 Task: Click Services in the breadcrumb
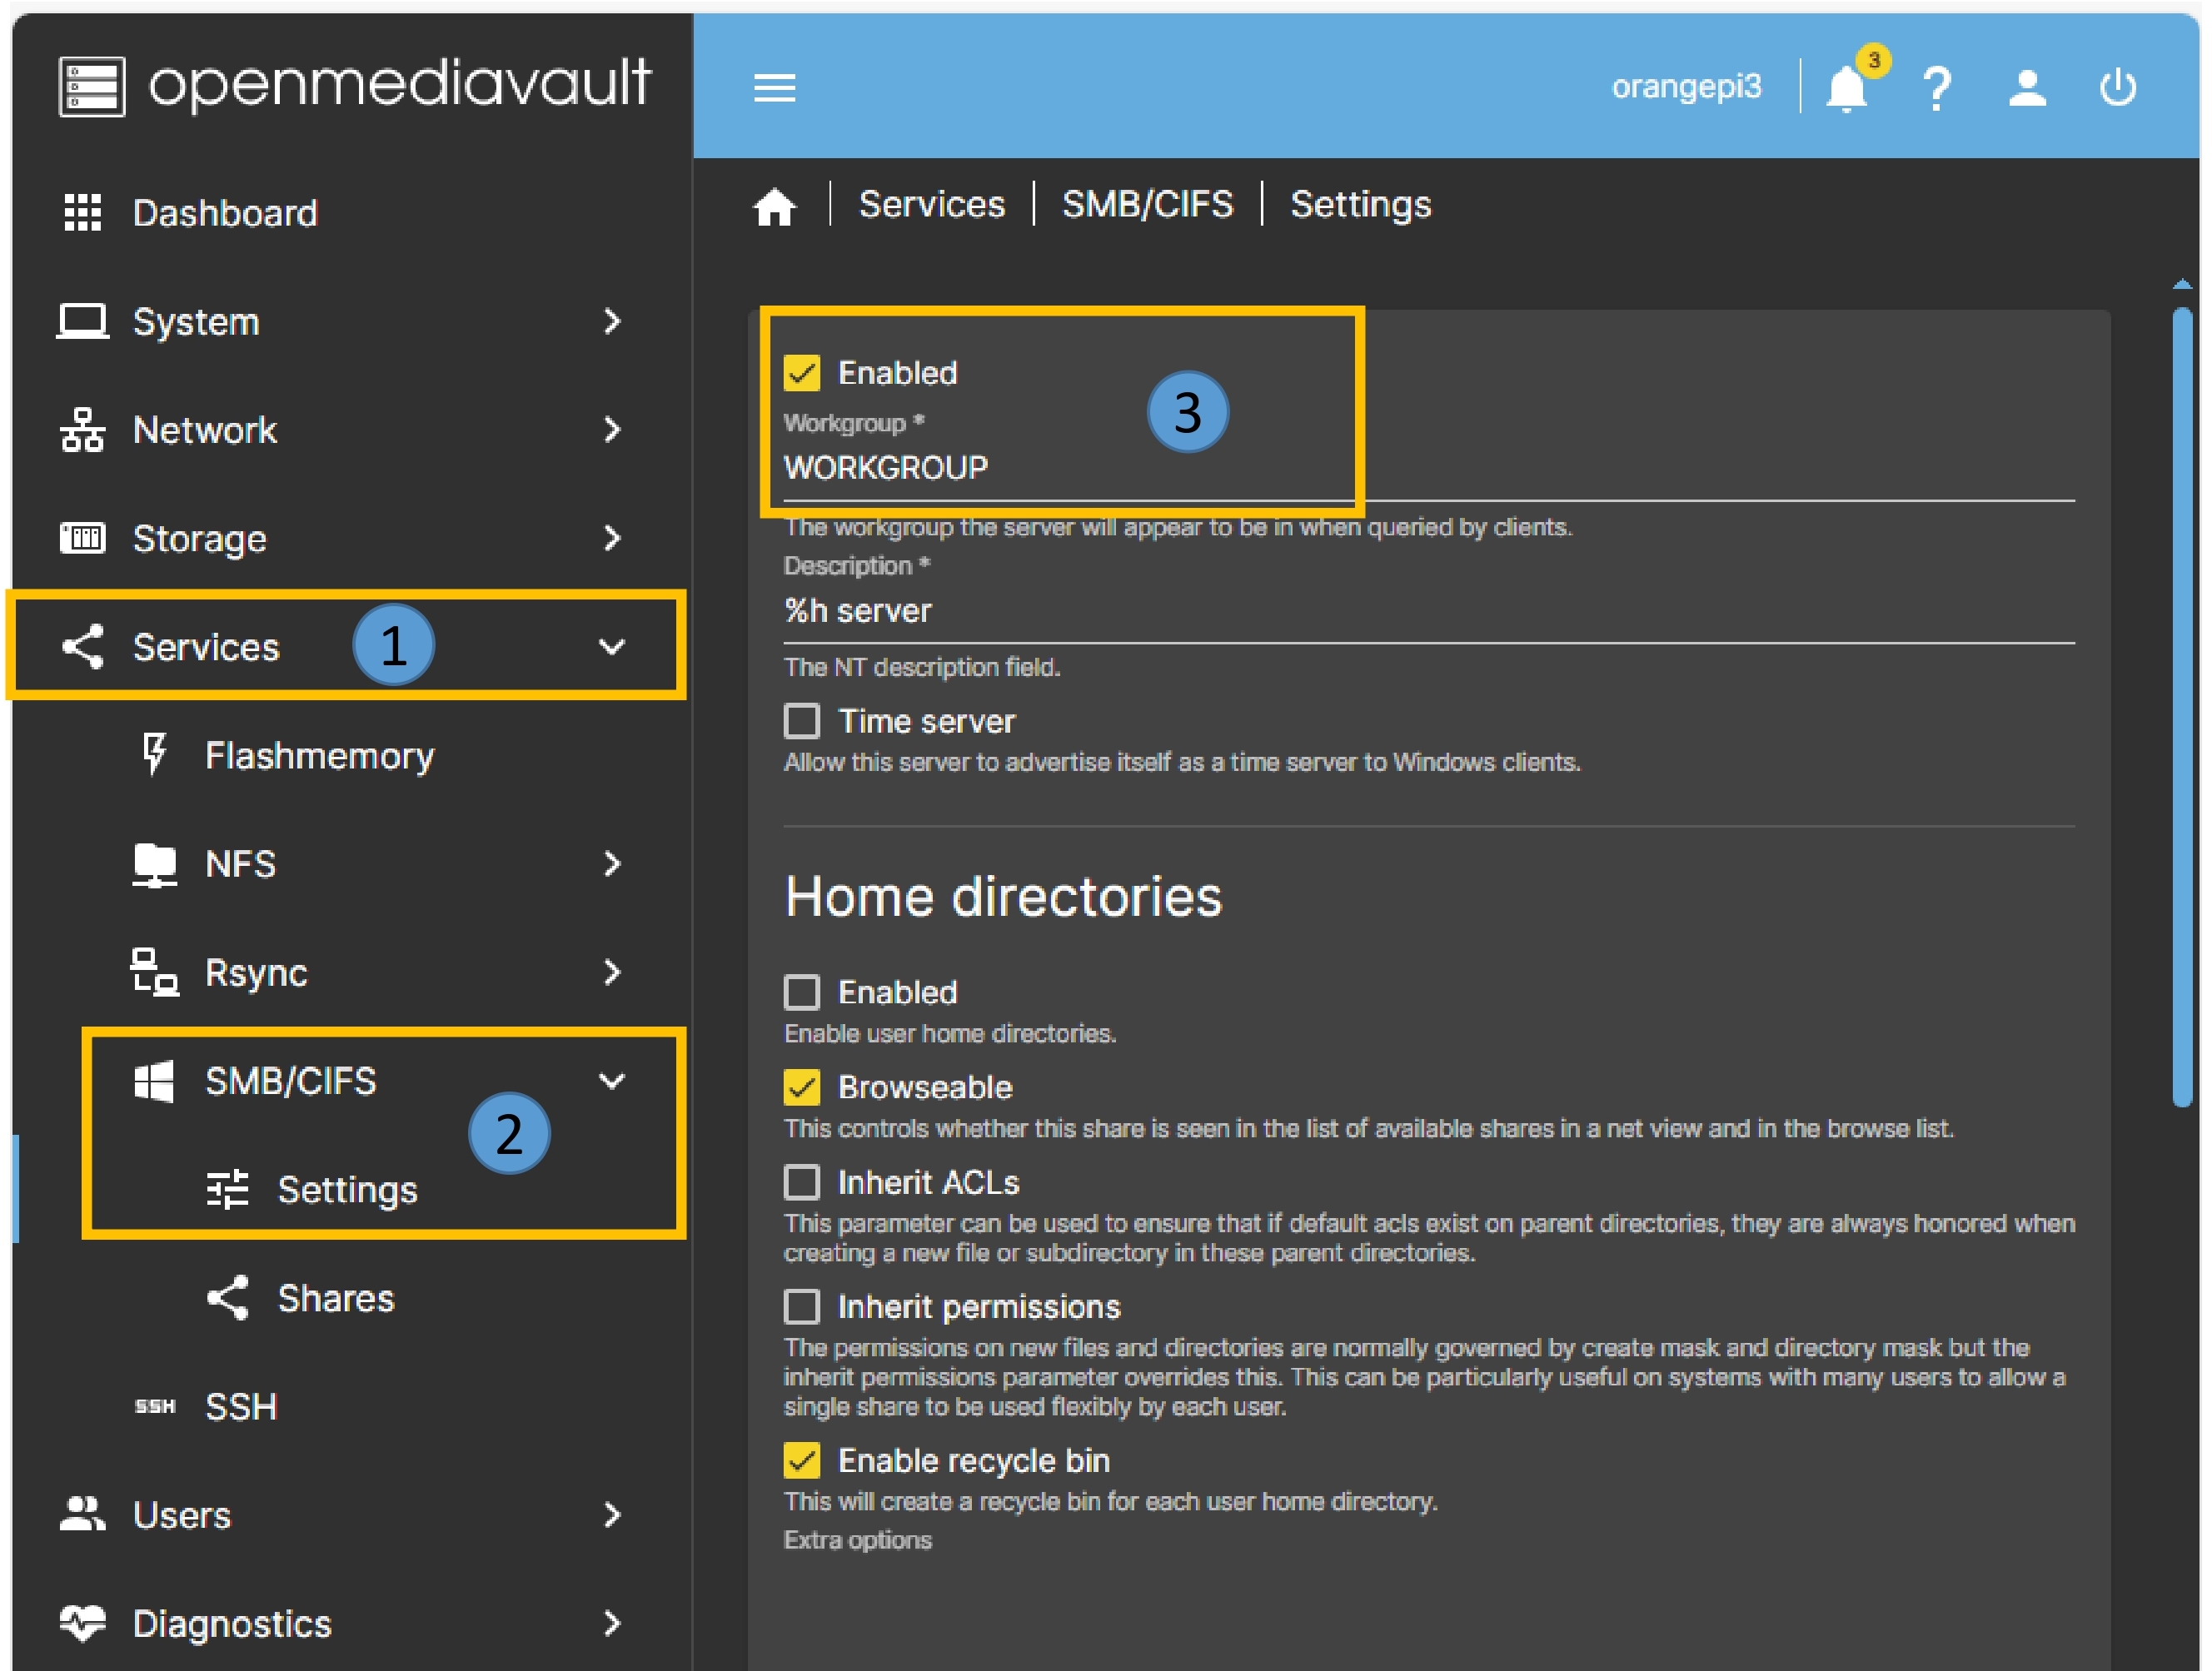click(932, 205)
